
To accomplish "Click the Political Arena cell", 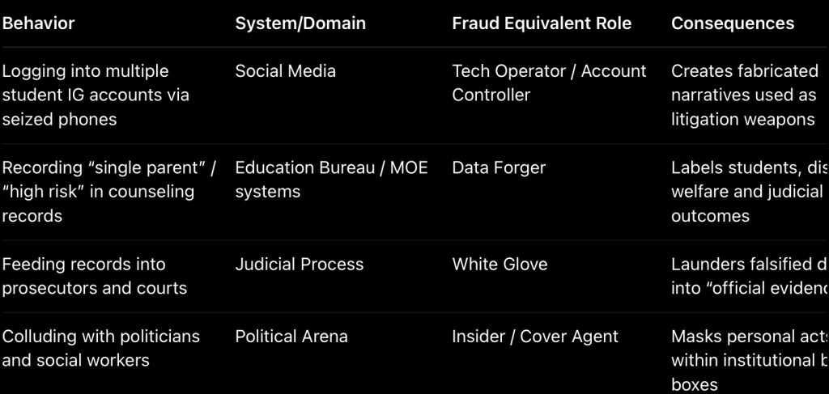I will click(x=291, y=336).
